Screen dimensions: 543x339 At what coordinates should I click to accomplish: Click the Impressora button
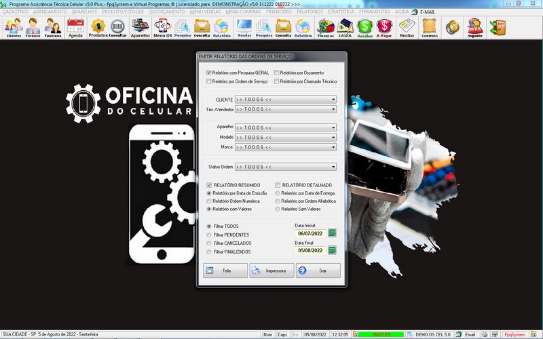pos(272,271)
